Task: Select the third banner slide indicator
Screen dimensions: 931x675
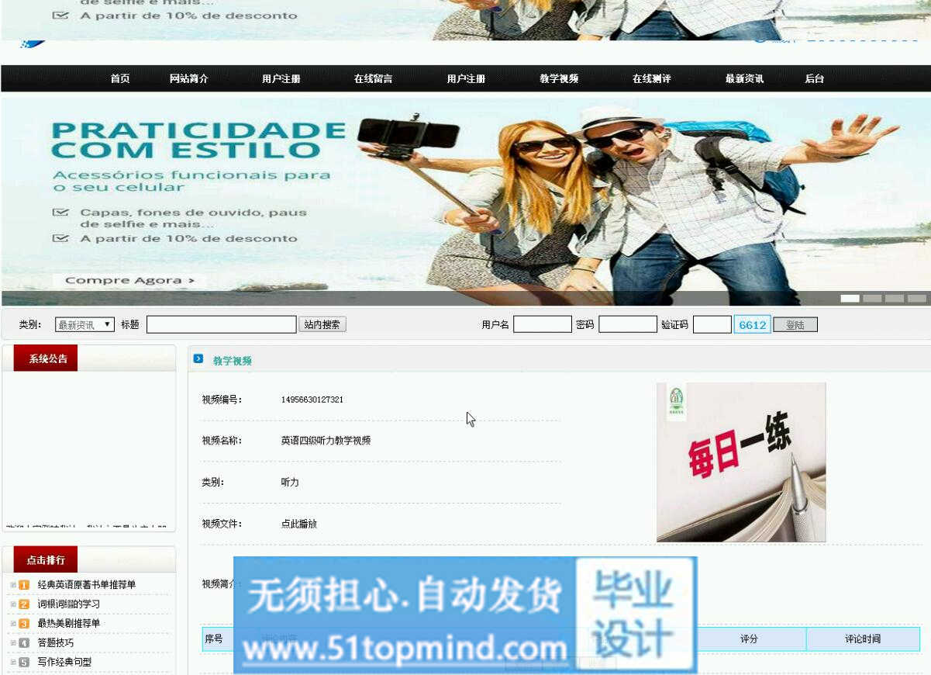Action: (895, 299)
